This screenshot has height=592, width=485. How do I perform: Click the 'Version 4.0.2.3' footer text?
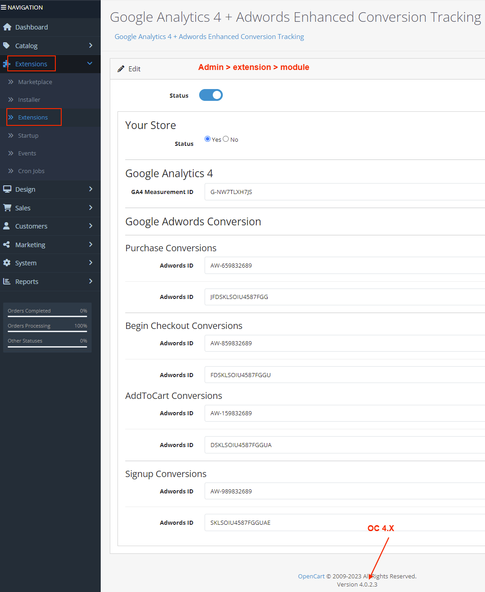(x=357, y=584)
